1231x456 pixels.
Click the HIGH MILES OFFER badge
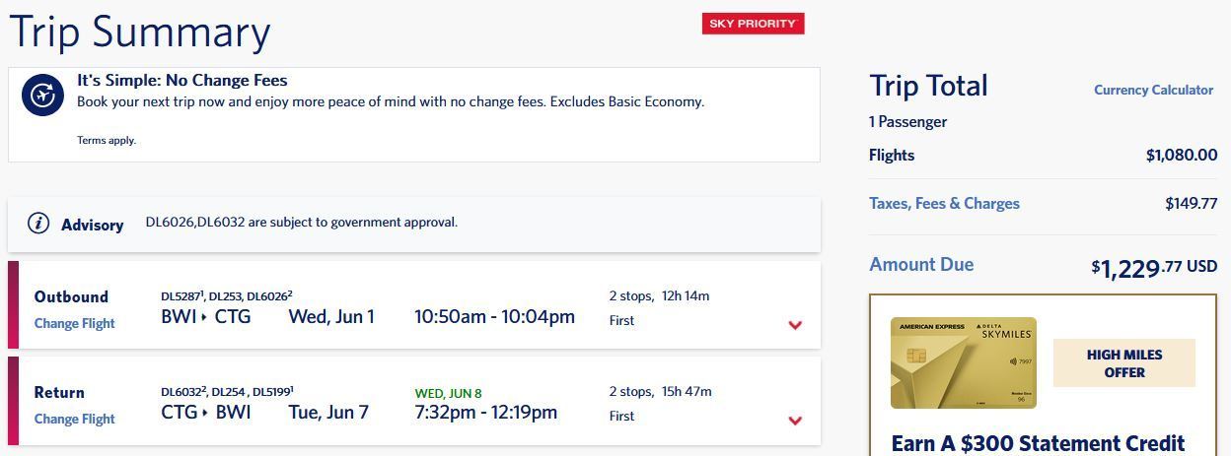pyautogui.click(x=1123, y=363)
